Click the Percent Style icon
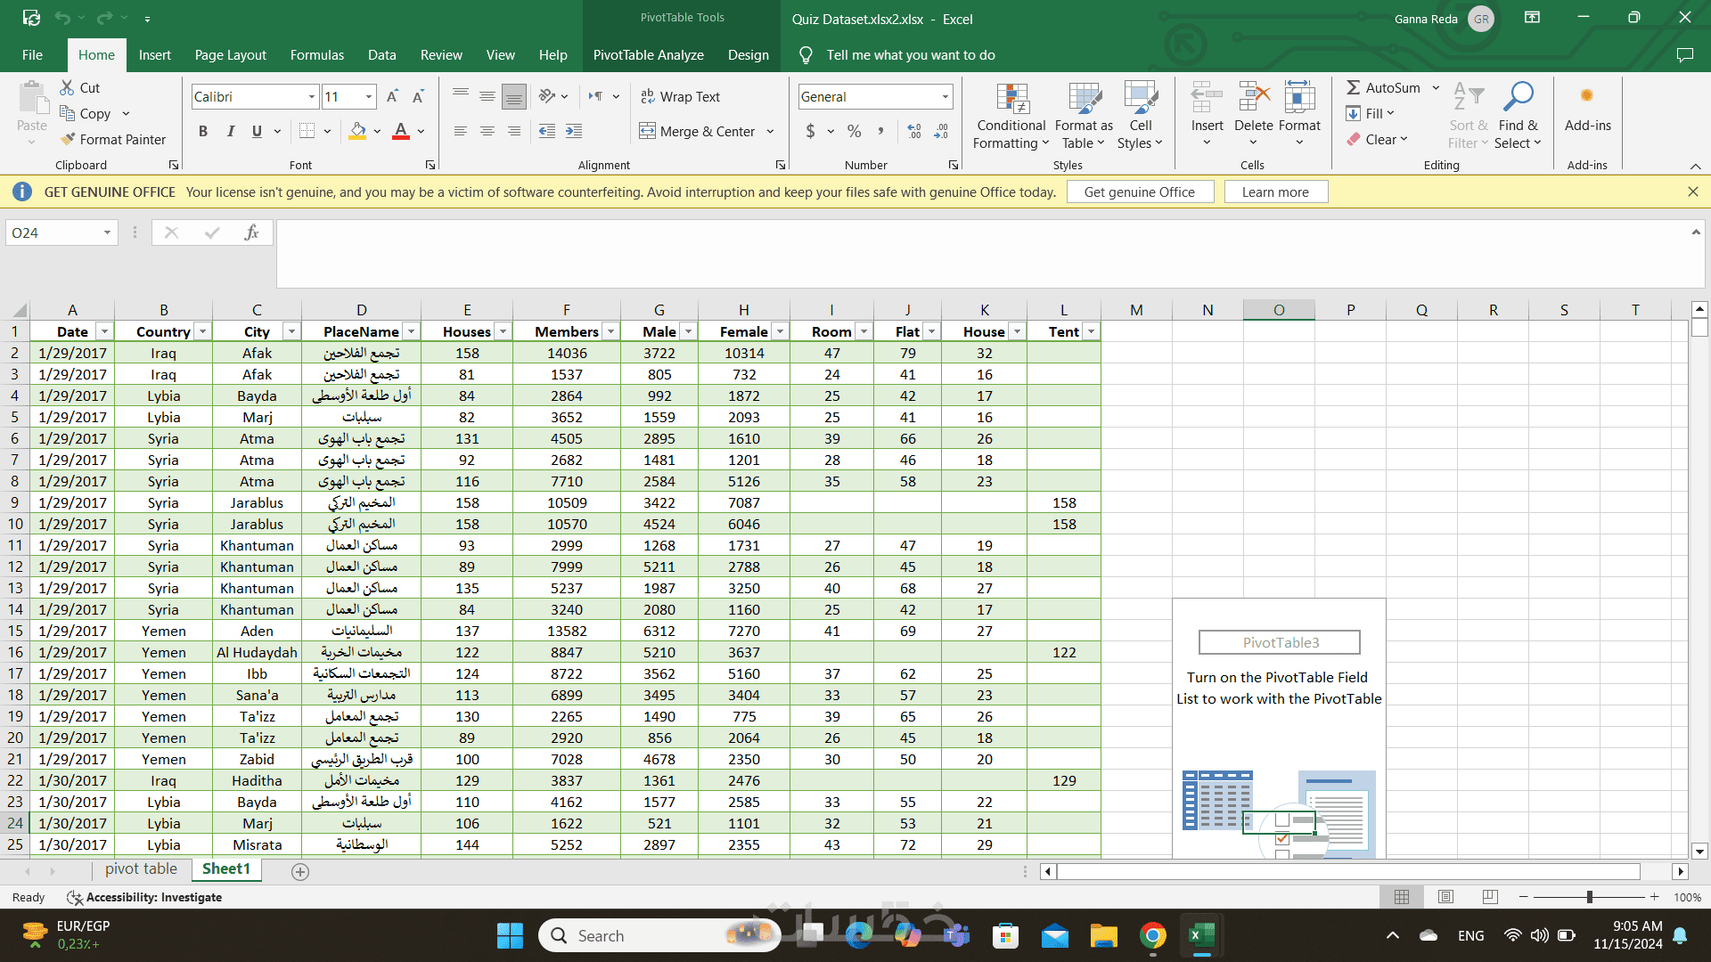 (854, 131)
